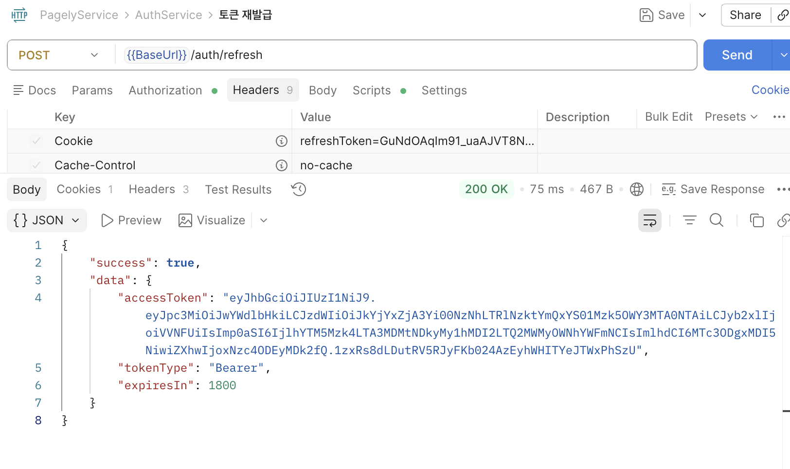This screenshot has height=469, width=790.
Task: Click the HTTP request type icon
Action: pos(19,15)
